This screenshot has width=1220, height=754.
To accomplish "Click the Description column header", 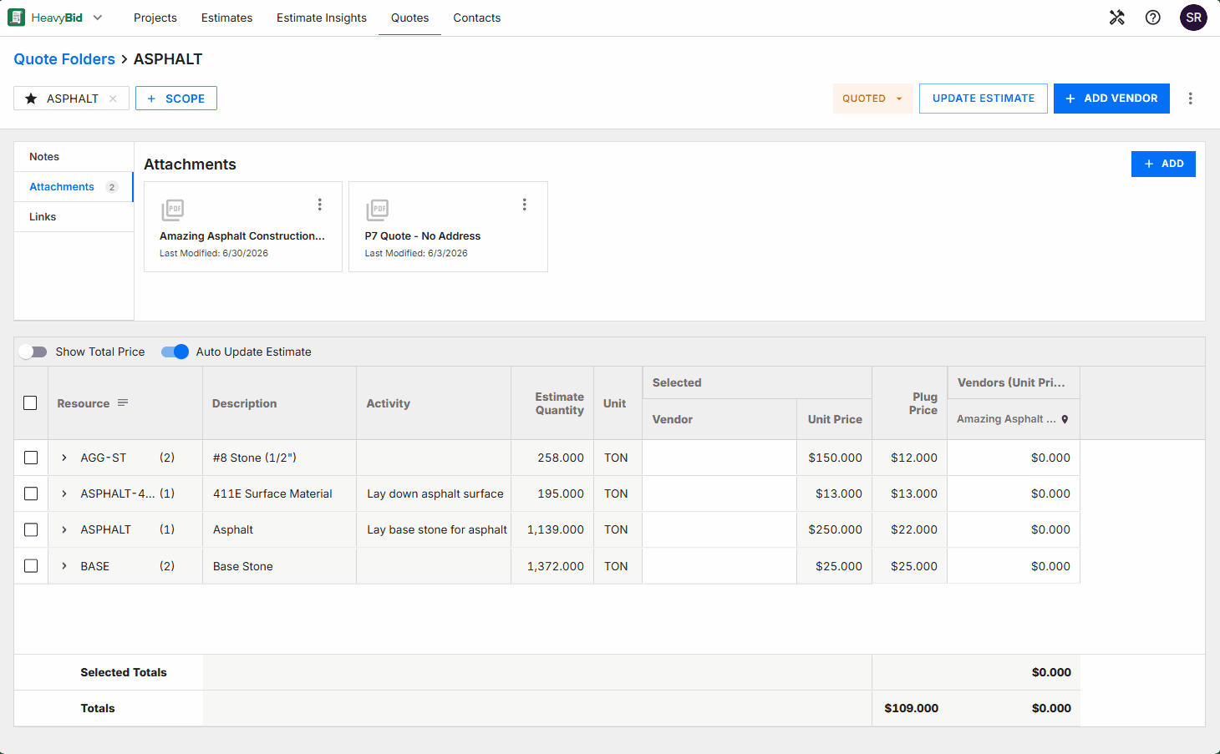I will [279, 403].
